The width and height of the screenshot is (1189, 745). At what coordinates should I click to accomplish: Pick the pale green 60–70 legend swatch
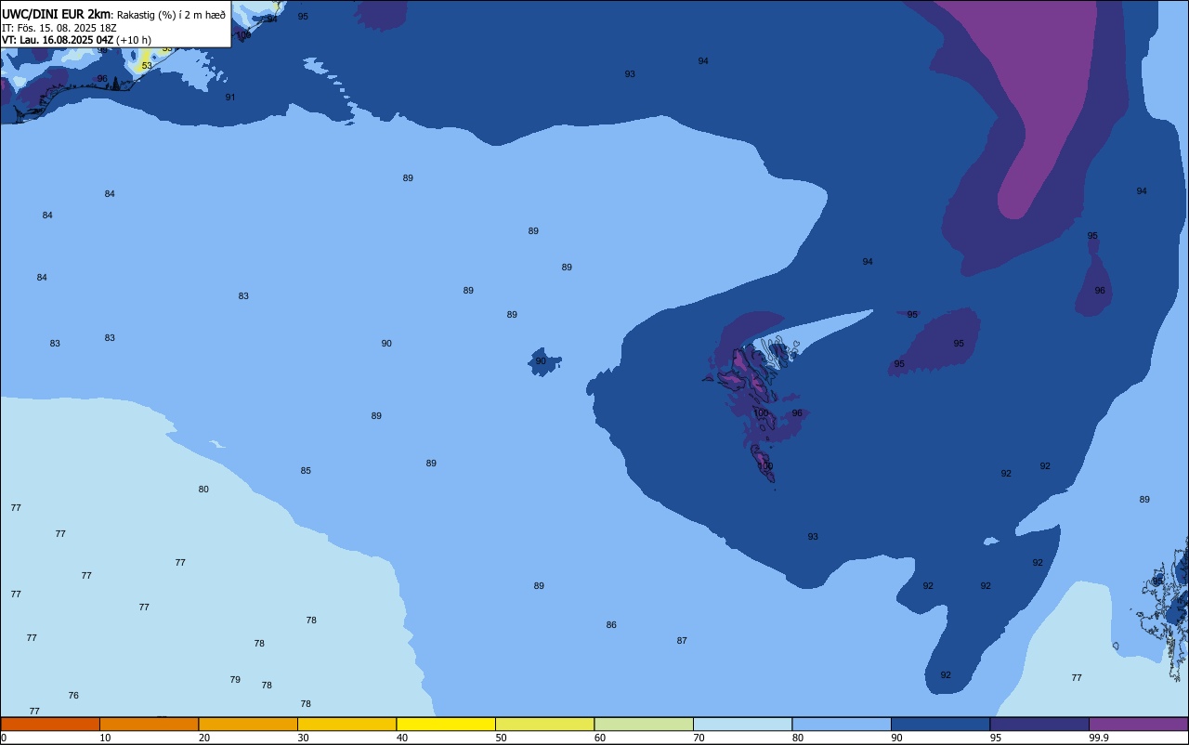(644, 724)
